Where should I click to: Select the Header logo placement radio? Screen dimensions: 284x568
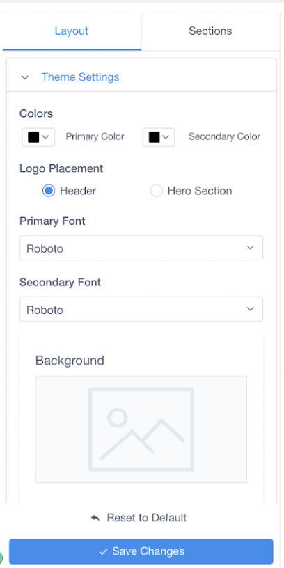(49, 191)
